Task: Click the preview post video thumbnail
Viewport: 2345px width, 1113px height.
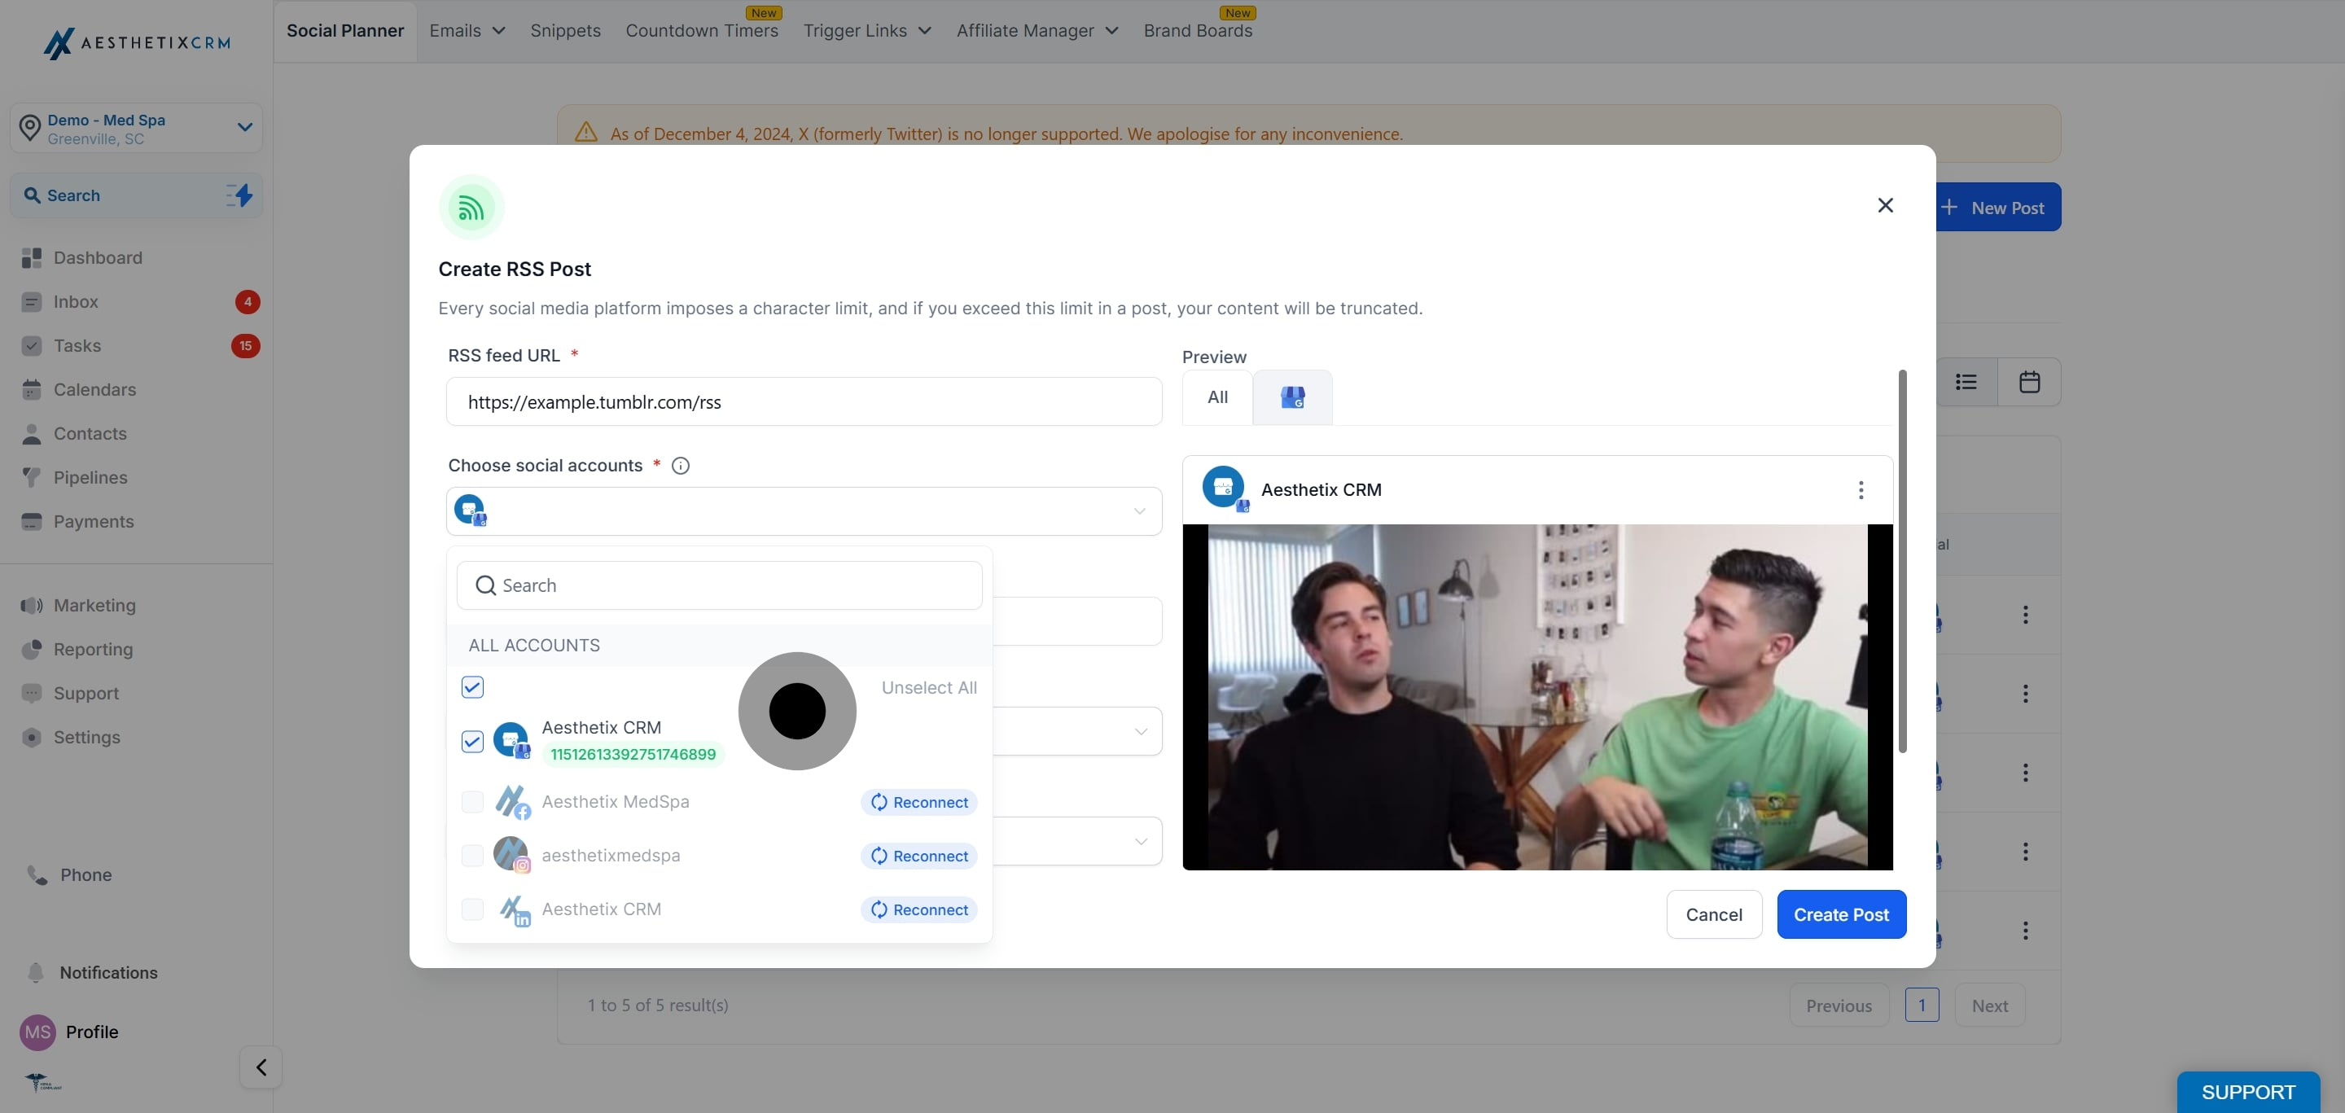Action: tap(1537, 697)
